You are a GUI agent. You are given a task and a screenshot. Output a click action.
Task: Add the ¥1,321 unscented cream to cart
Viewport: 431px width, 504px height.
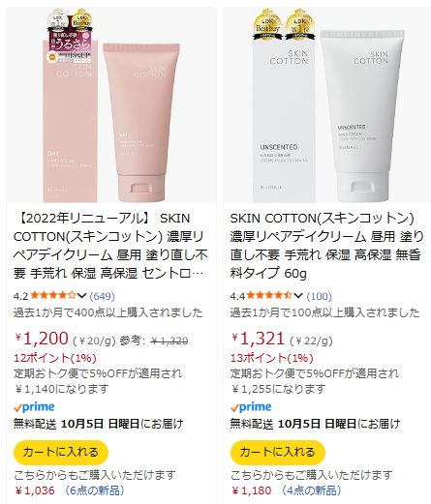[x=278, y=452]
